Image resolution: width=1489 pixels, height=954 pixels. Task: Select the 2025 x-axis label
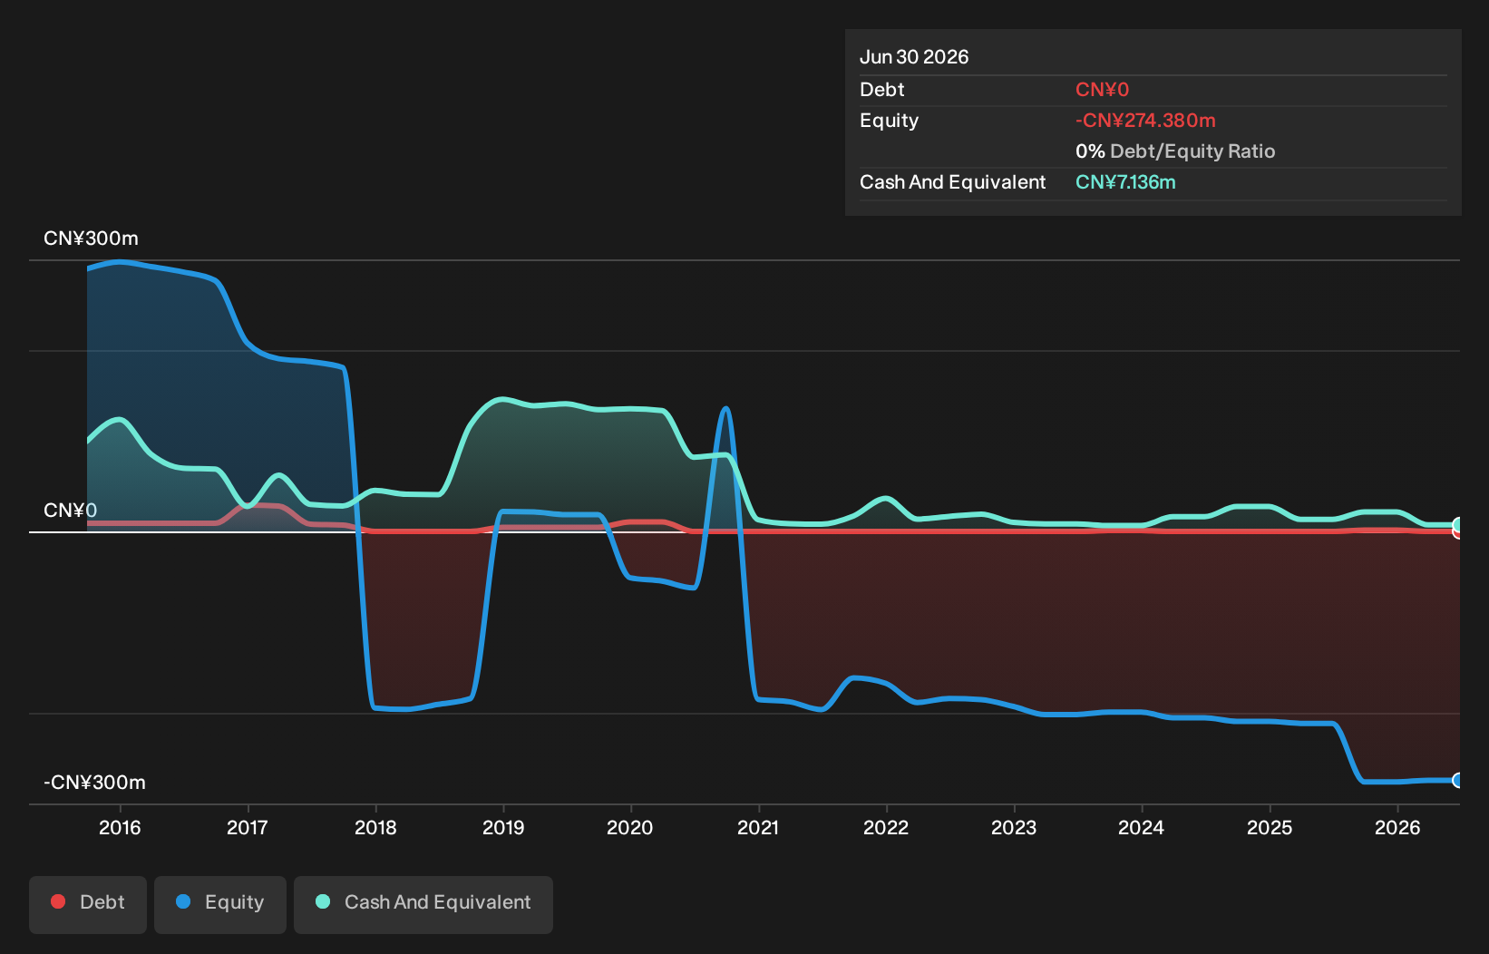tap(1270, 827)
